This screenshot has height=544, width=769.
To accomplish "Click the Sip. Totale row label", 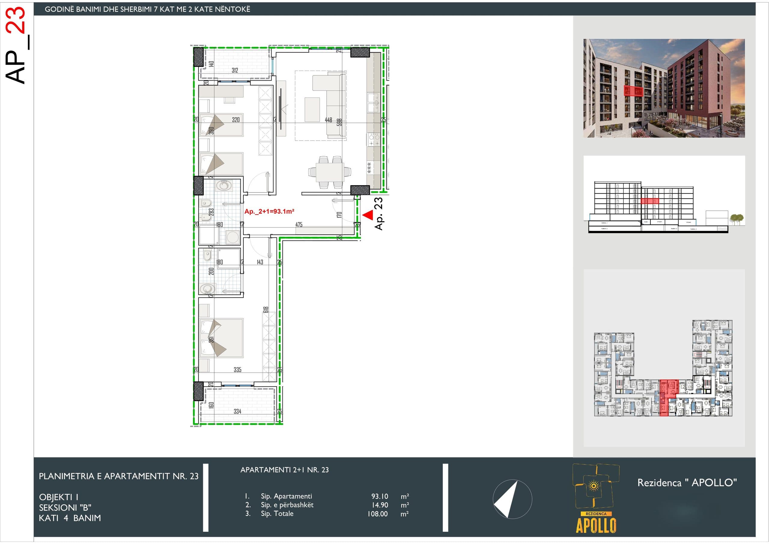I will (277, 514).
